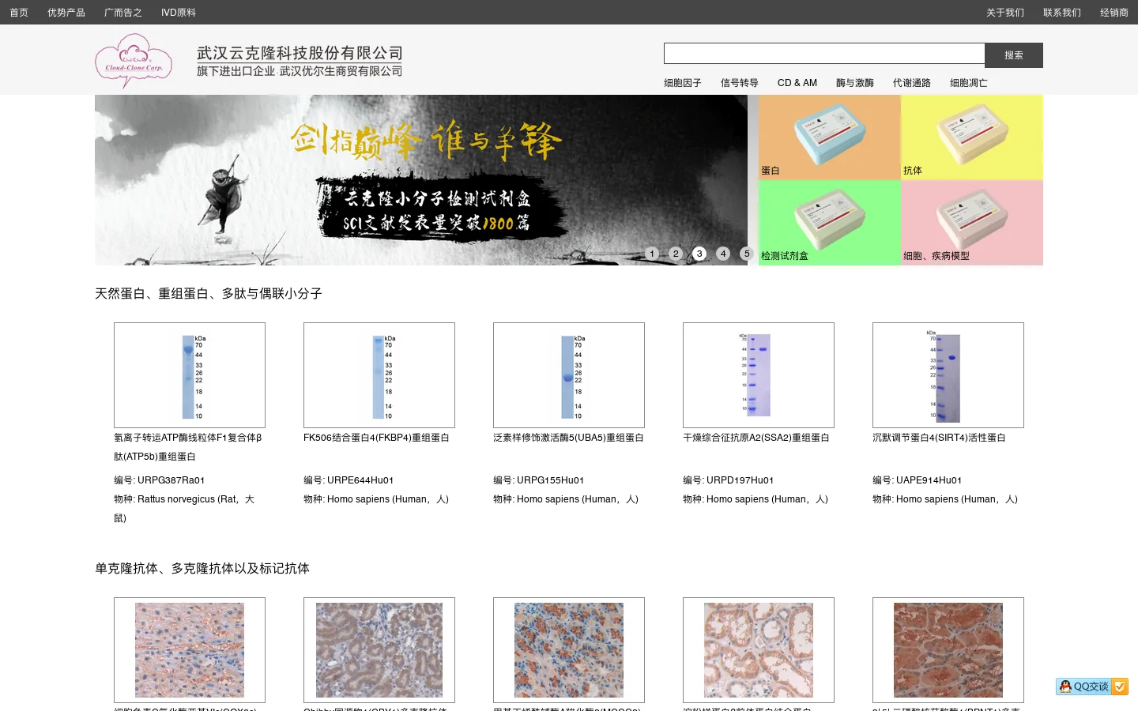The height and width of the screenshot is (711, 1138).
Task: Click the catalog number URPD197Hu01
Action: pyautogui.click(x=740, y=480)
